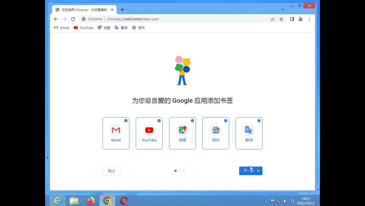Deselect the 地图 app card
365x206 pixels.
[182, 133]
